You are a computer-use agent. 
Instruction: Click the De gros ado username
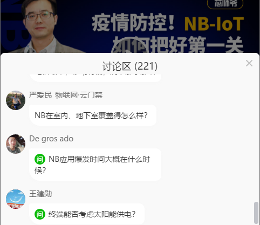pyautogui.click(x=51, y=139)
